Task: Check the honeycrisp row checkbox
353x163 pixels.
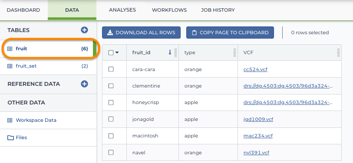Action: 111,102
